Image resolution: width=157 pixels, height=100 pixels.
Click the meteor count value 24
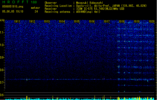pos(36,11)
